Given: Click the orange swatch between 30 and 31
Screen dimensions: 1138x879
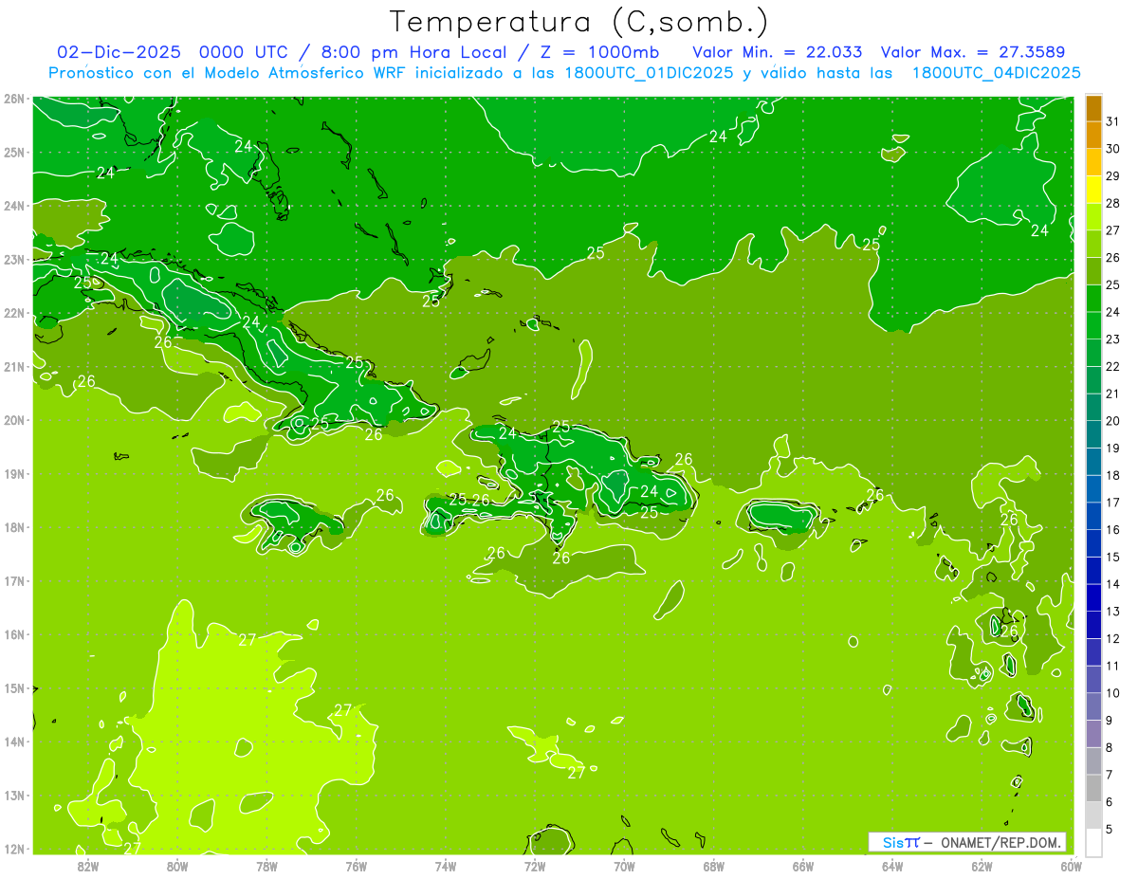Looking at the screenshot, I should (1093, 136).
